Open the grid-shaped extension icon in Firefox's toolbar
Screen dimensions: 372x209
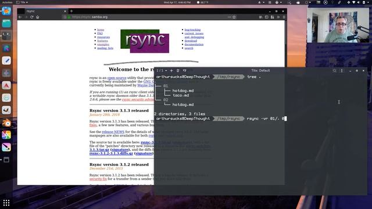click(273, 17)
